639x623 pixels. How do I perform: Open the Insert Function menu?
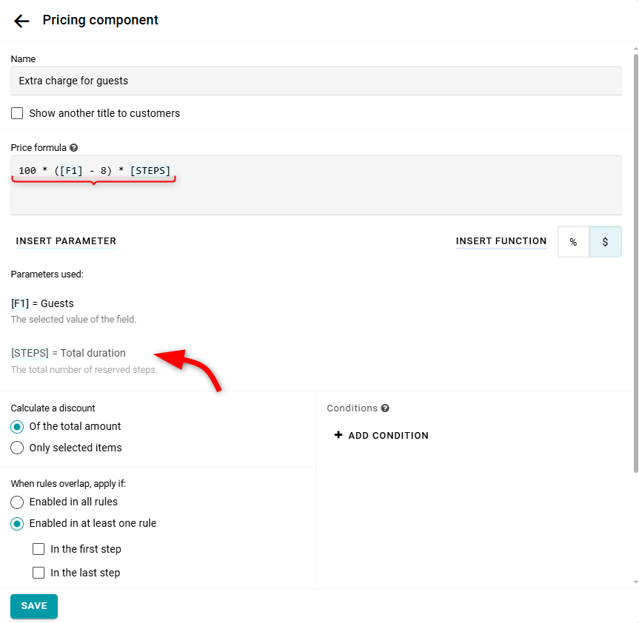click(x=501, y=241)
